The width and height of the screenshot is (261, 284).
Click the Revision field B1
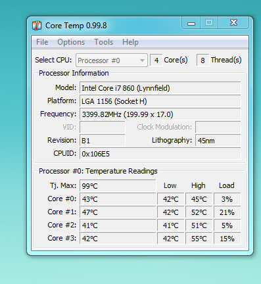click(x=103, y=141)
